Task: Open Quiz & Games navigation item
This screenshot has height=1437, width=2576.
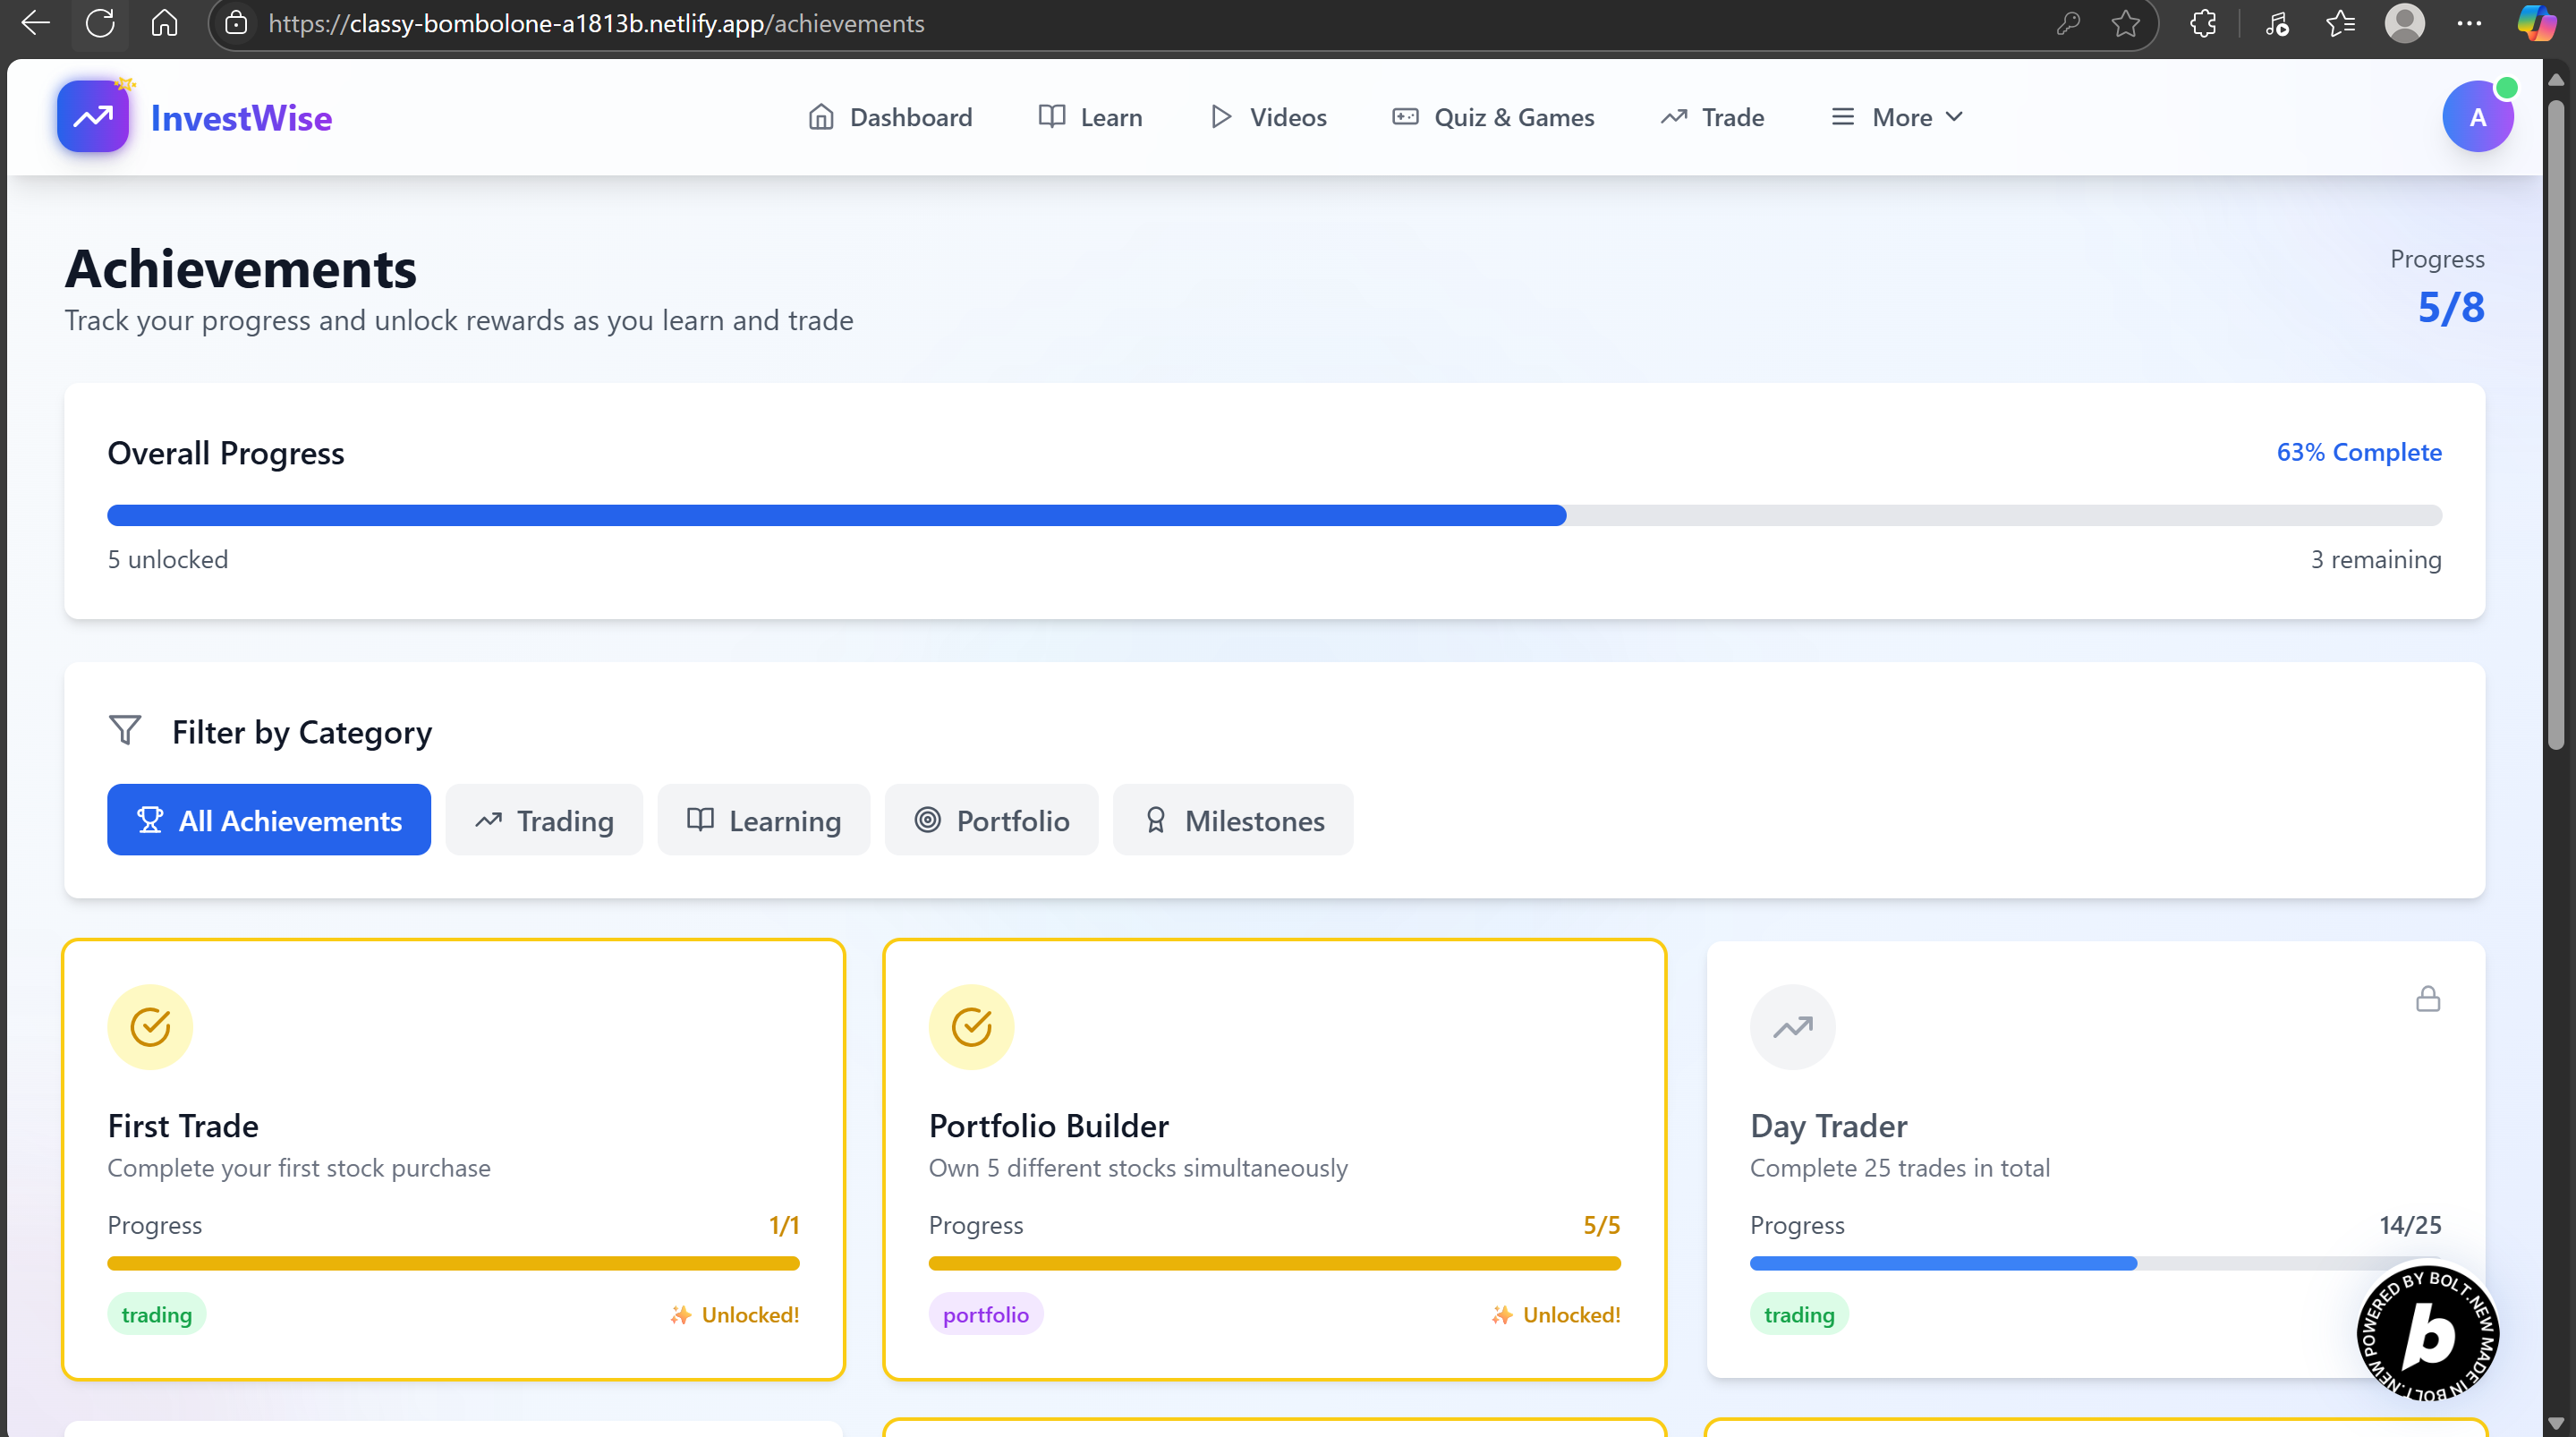Action: tap(1493, 117)
